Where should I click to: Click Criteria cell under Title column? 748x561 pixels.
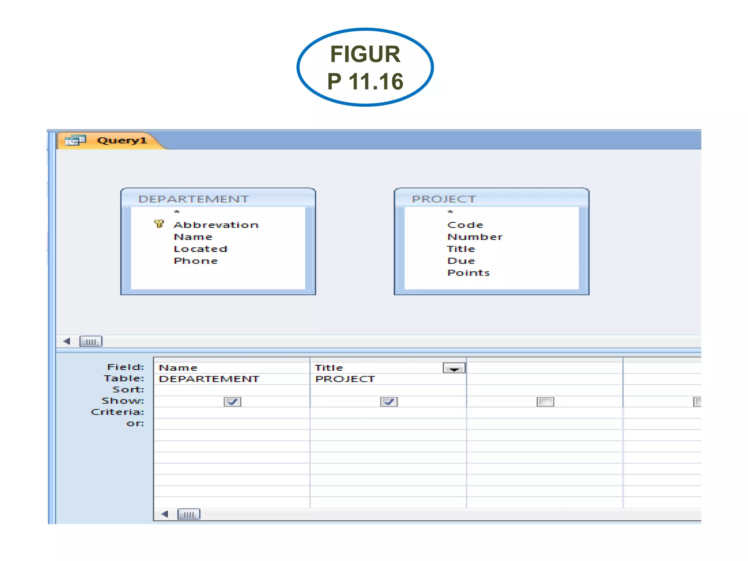pyautogui.click(x=388, y=413)
